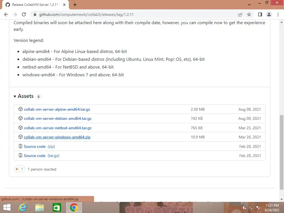Screen dimensions: 284x213
Task: Click the network tray icon
Action: click(251, 208)
